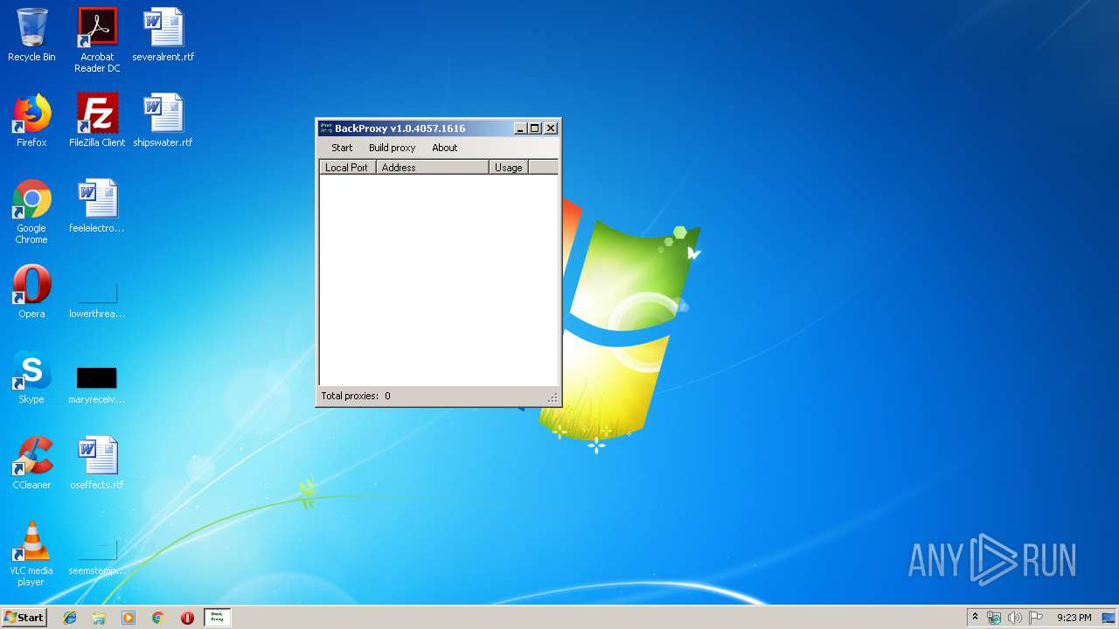Select the Opera desktop shortcut
Screen dimensions: 1119x629
(x=31, y=292)
